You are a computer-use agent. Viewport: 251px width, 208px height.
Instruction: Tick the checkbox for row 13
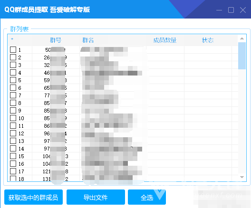pyautogui.click(x=13, y=141)
